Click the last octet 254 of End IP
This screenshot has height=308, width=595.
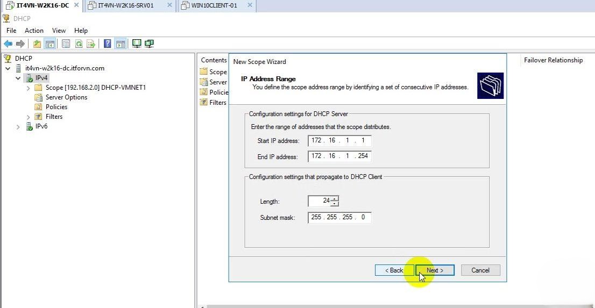[x=363, y=156]
